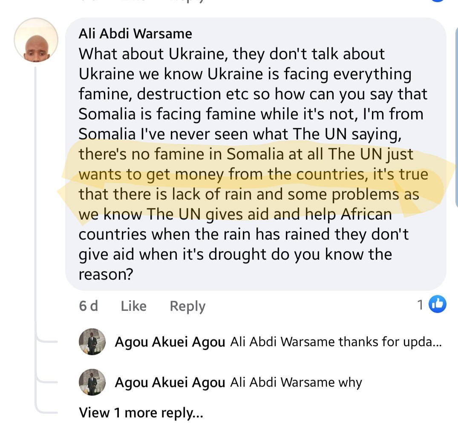This screenshot has height=428, width=458.
Task: Click the Ali Abdi Warsame mention before "why"
Action: pos(282,382)
